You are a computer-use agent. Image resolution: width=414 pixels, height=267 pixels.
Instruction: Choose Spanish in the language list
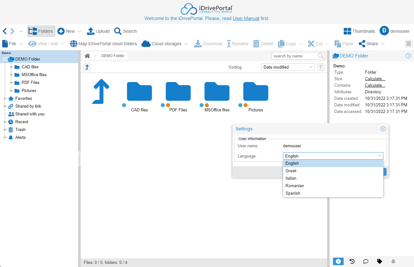tap(293, 193)
